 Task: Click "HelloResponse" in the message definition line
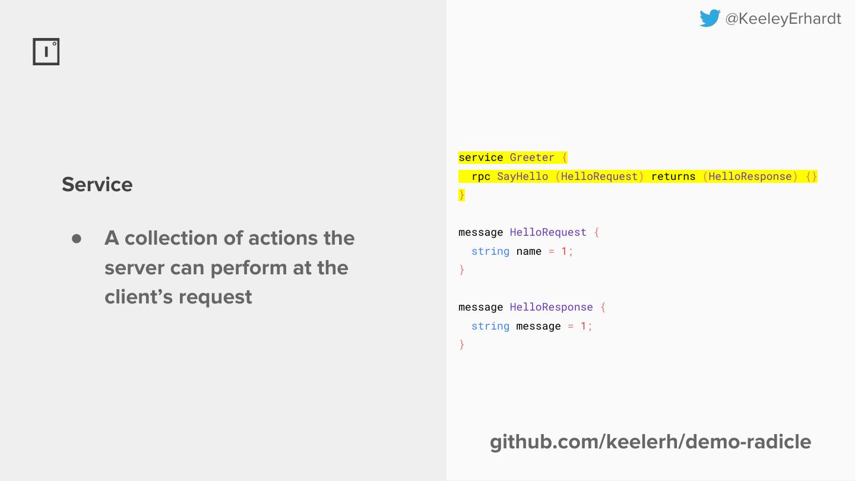(551, 307)
